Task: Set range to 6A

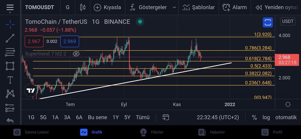Action: 79,117
